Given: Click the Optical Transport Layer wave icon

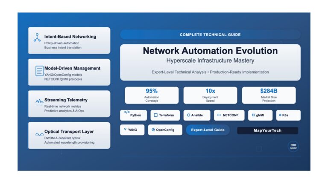Looking at the screenshot, I should (x=39, y=134).
